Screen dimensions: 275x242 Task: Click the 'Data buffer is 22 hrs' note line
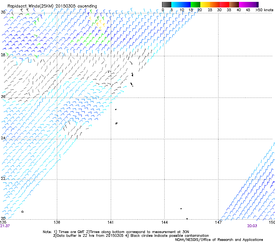point(131,236)
